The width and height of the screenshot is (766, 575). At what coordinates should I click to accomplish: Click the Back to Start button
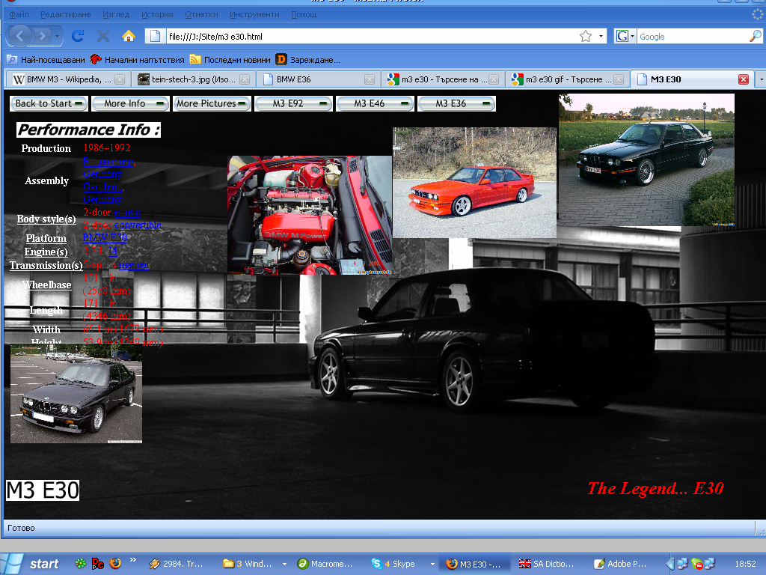click(49, 103)
